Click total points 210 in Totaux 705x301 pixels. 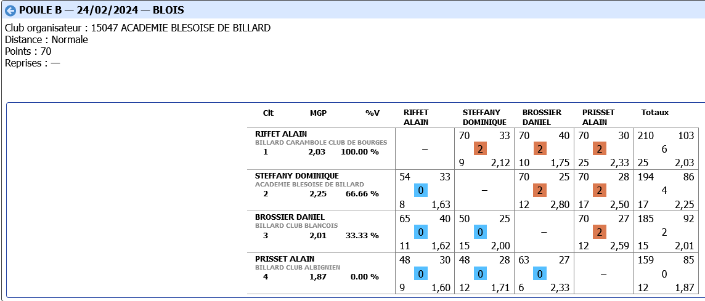(645, 135)
